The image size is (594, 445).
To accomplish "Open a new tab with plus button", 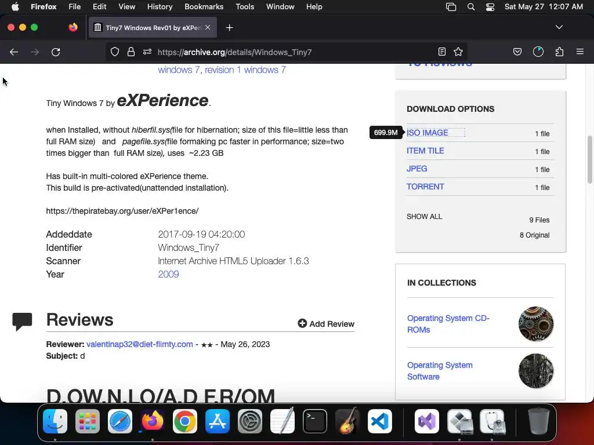I will [229, 28].
